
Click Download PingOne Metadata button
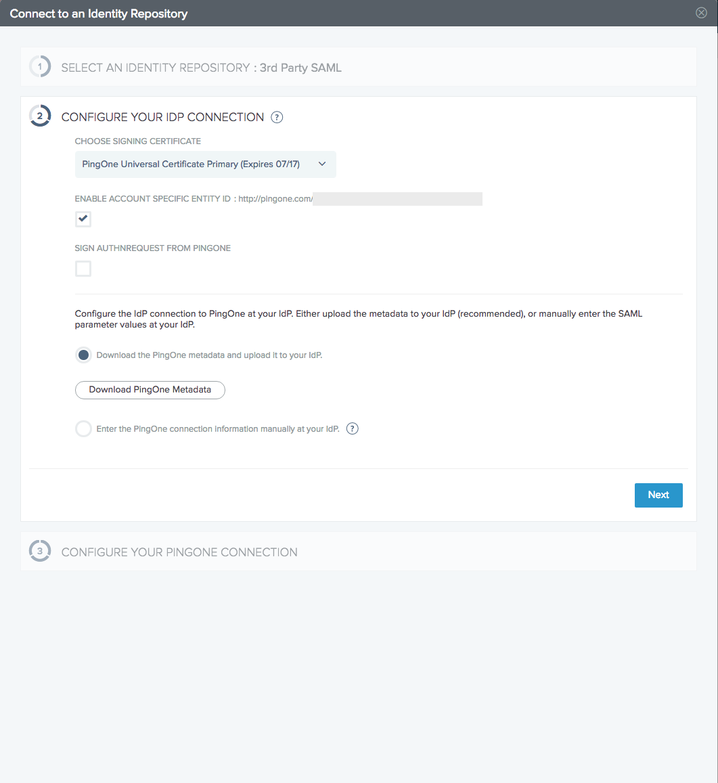pyautogui.click(x=150, y=390)
